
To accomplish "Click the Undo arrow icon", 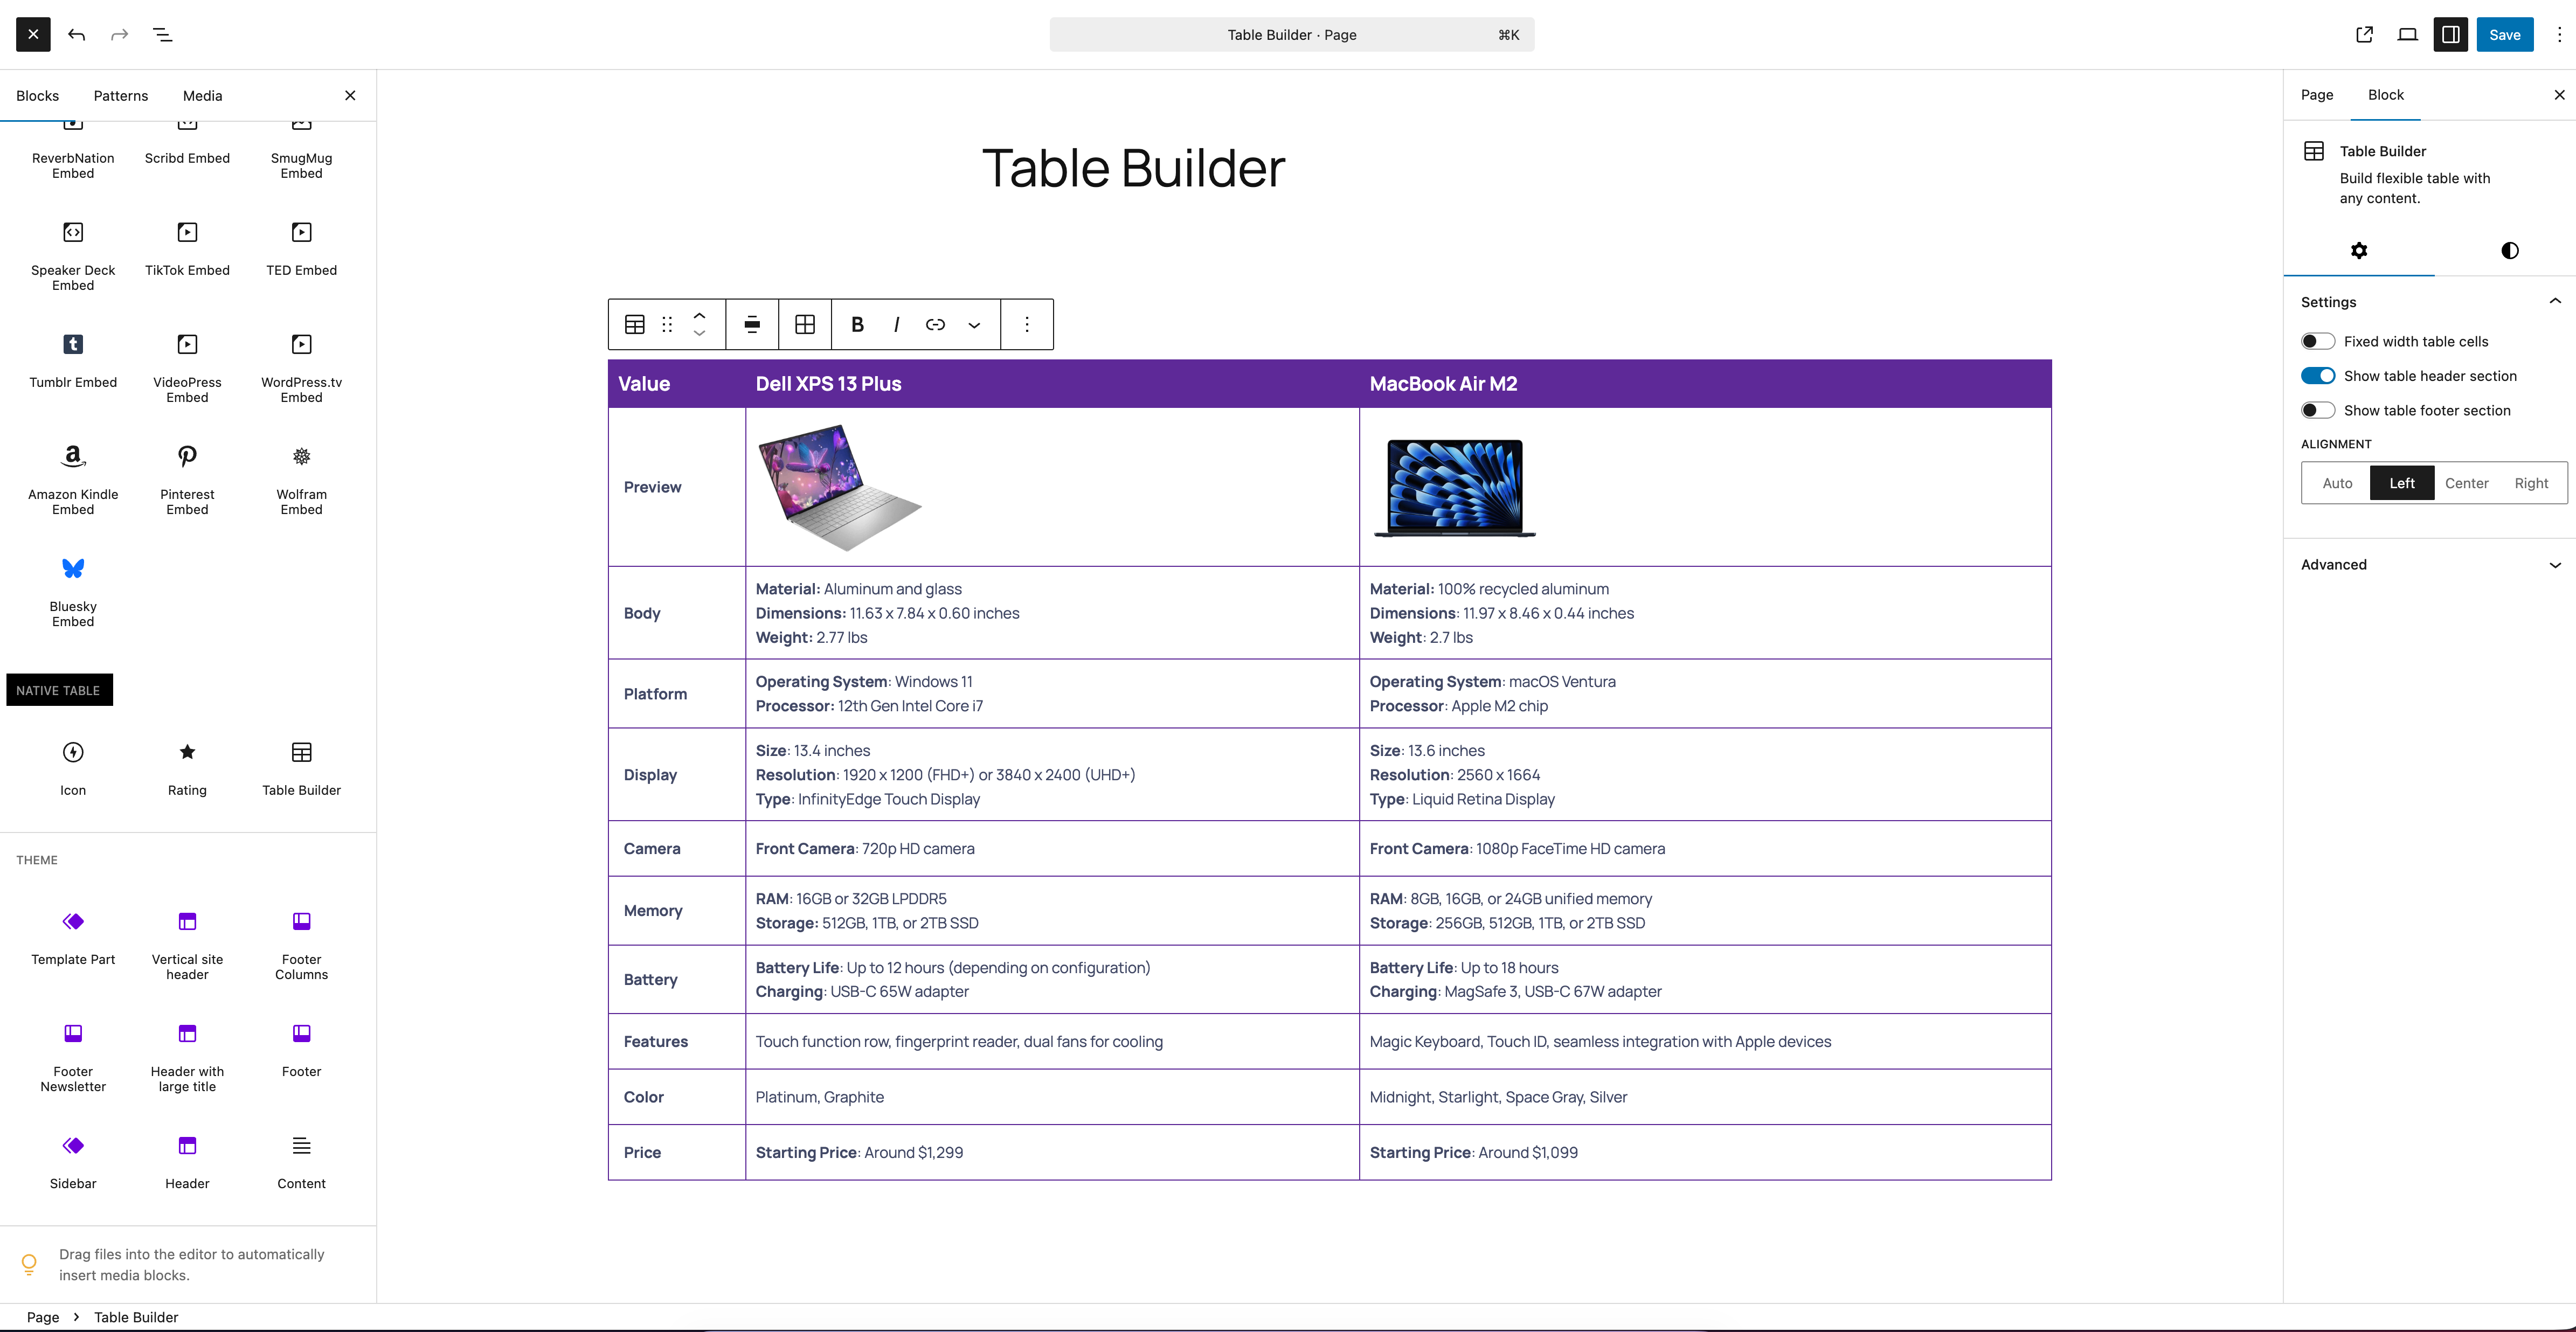I will (77, 35).
